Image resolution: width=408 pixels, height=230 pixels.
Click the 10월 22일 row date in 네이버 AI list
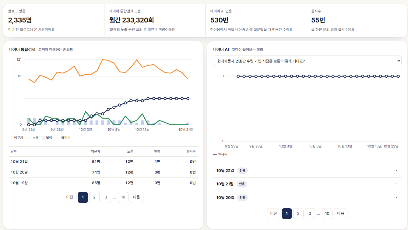(x=225, y=171)
